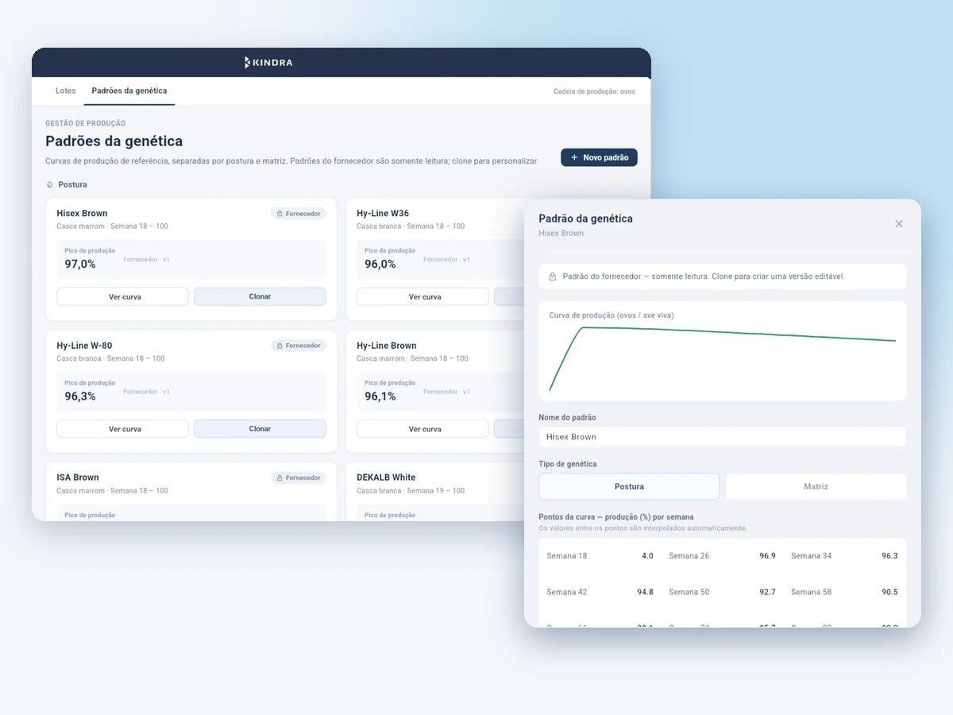The image size is (953, 715).
Task: Click the Hy-Line W36 card title
Action: 383,213
